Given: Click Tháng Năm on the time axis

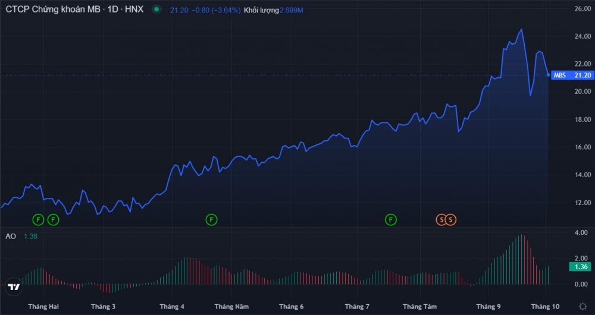Looking at the screenshot, I should [231, 306].
